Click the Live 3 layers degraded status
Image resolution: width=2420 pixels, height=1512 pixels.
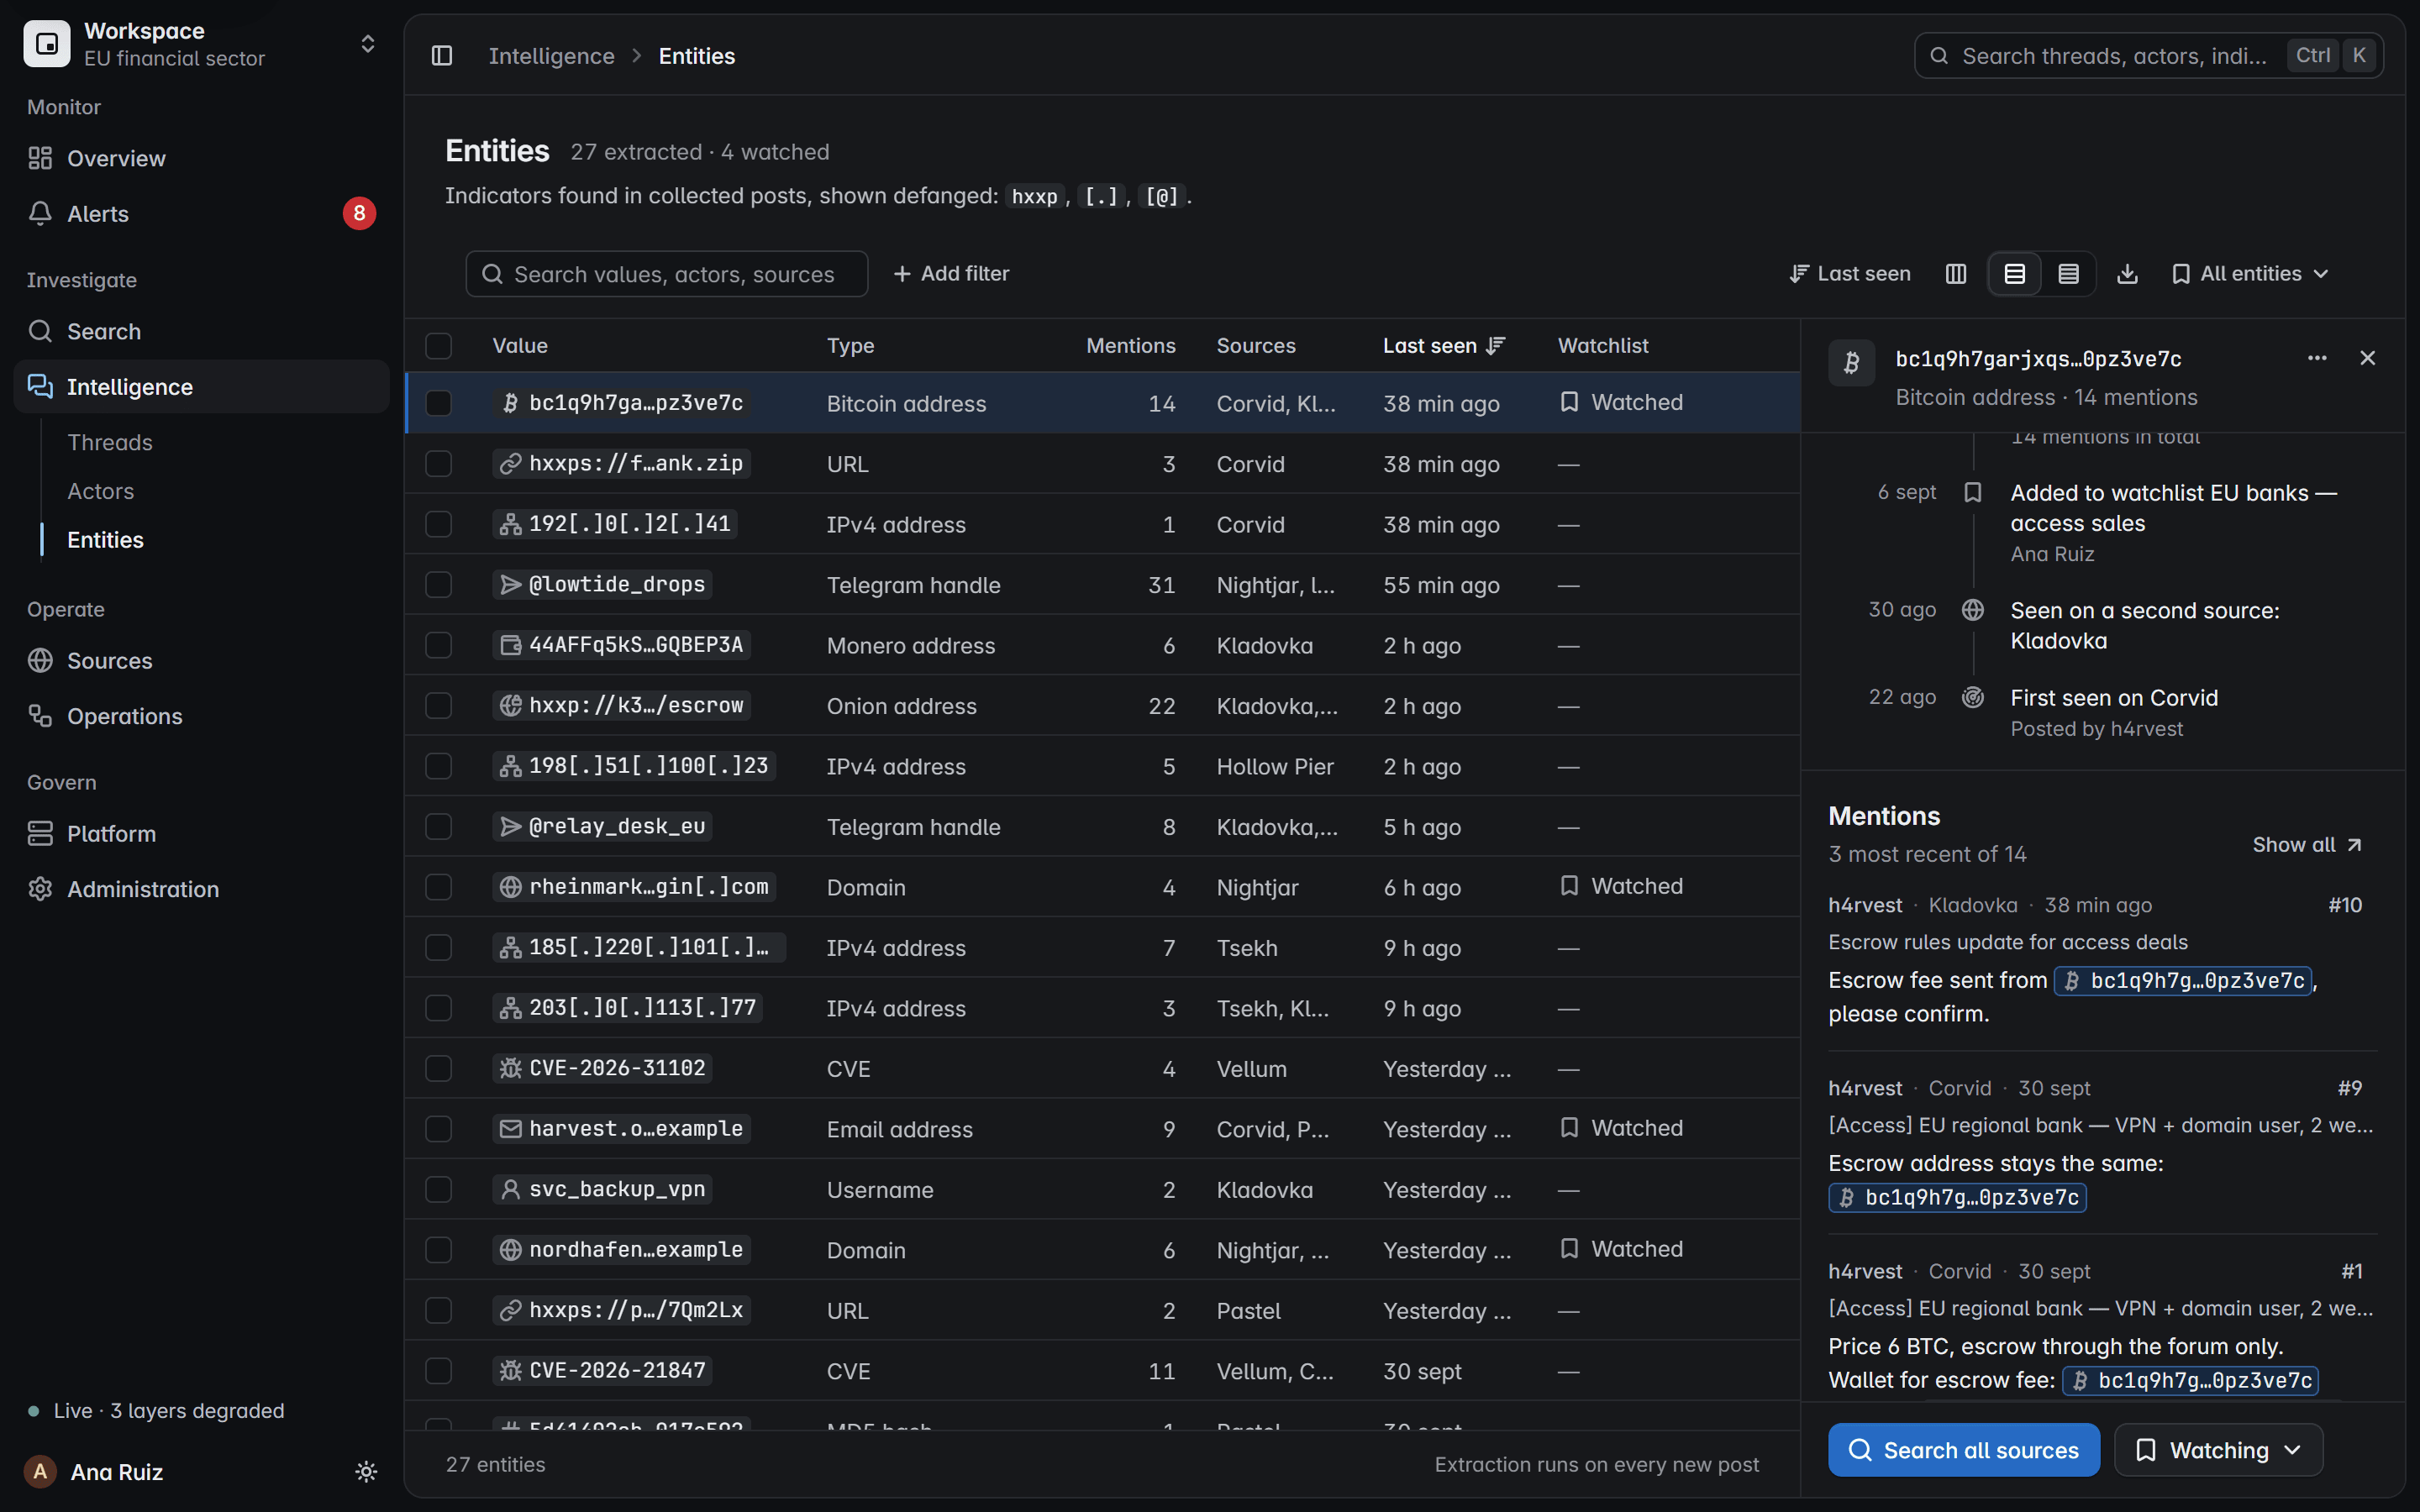(x=157, y=1411)
